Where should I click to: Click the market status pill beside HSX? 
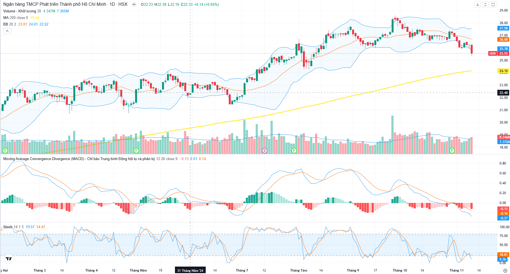(x=134, y=4)
